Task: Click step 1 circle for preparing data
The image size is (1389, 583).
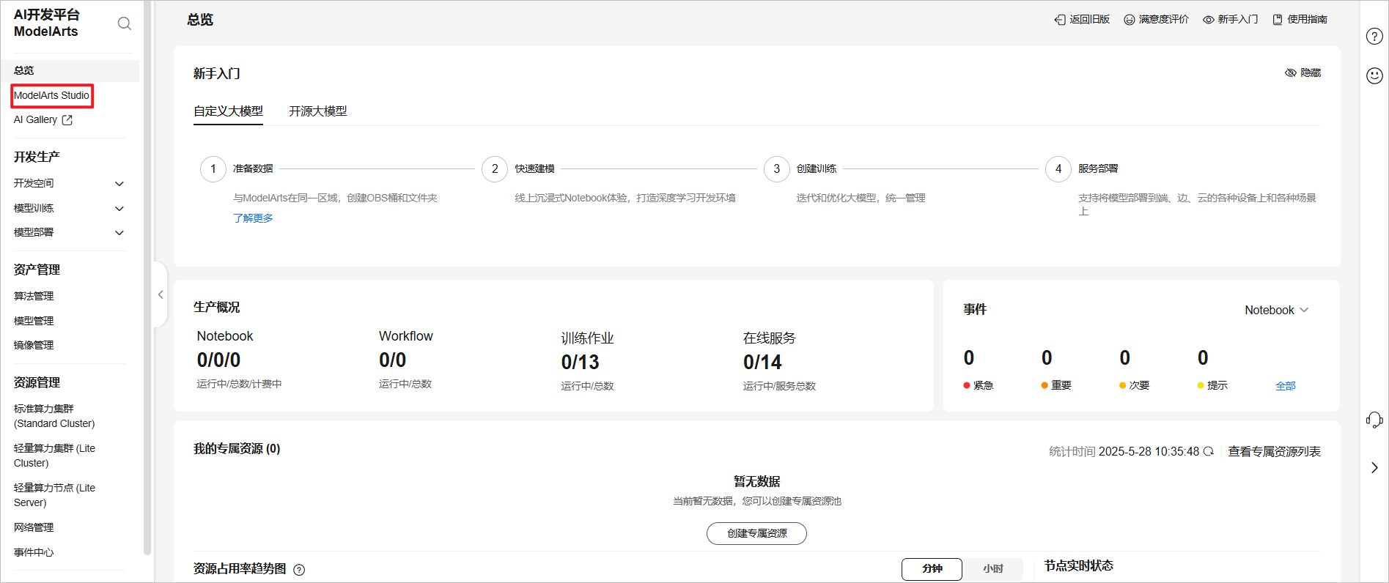Action: click(x=213, y=169)
